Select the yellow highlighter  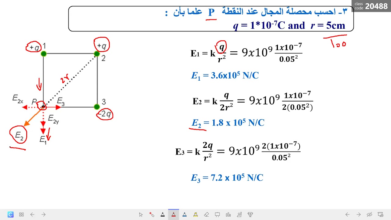(195, 215)
